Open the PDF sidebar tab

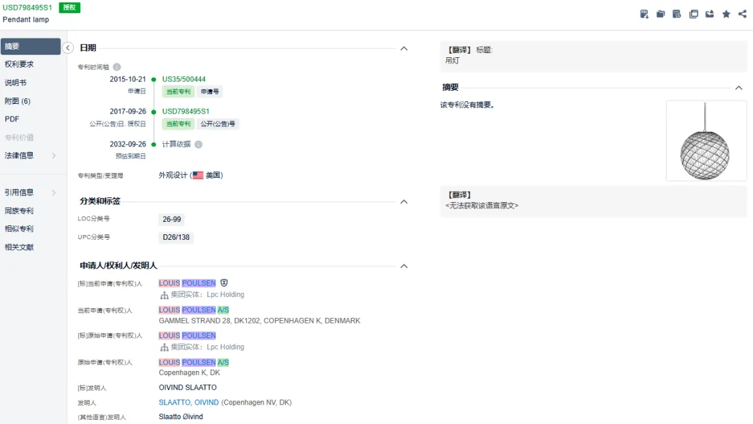[12, 119]
